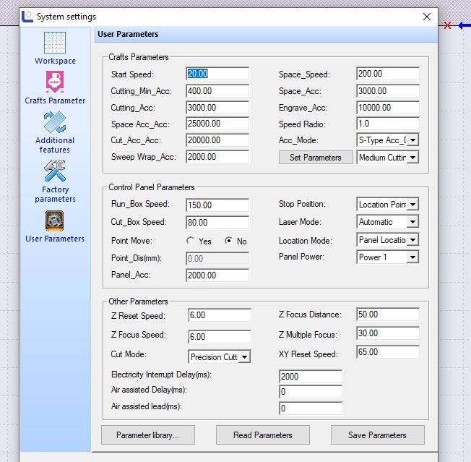The image size is (471, 462).
Task: Open Additional features sidebar icon
Action: click(x=55, y=123)
